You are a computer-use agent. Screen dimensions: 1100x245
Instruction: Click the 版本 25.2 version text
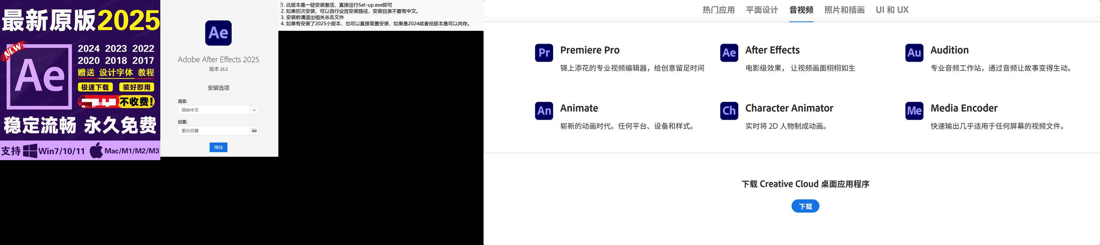pos(218,69)
